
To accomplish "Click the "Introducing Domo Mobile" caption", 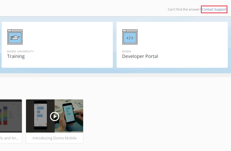I will (54, 138).
